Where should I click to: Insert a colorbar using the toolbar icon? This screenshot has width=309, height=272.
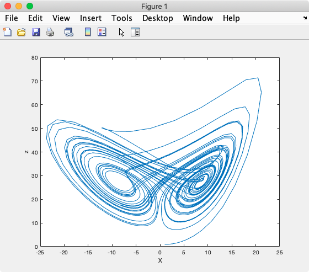point(88,32)
